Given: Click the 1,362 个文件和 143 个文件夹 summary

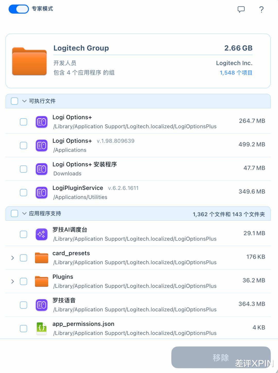Looking at the screenshot, I should [x=229, y=214].
